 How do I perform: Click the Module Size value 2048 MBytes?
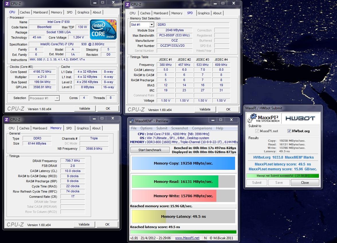click(x=174, y=30)
